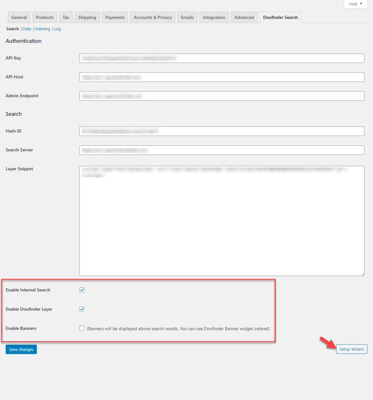373x400 pixels.
Task: Select the Payments tab
Action: (115, 17)
